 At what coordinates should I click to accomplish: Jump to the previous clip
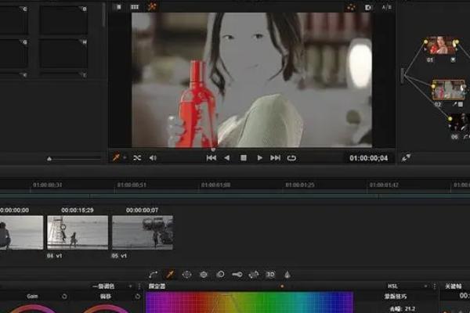[x=211, y=157]
